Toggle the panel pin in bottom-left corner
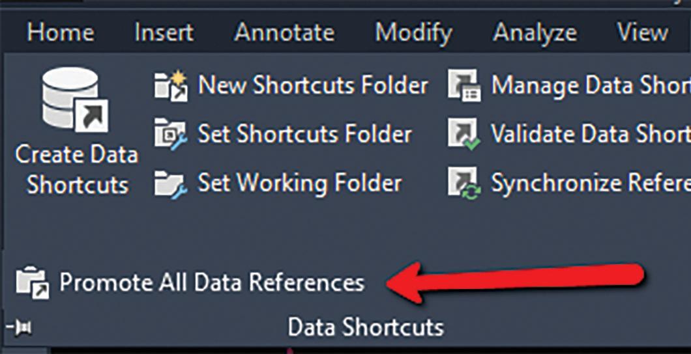 pyautogui.click(x=18, y=327)
